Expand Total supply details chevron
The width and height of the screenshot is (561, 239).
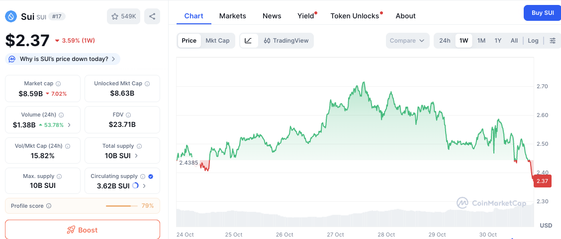pos(137,156)
